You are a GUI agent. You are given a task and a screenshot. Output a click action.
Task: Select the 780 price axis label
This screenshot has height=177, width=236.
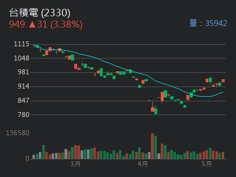tap(24, 115)
